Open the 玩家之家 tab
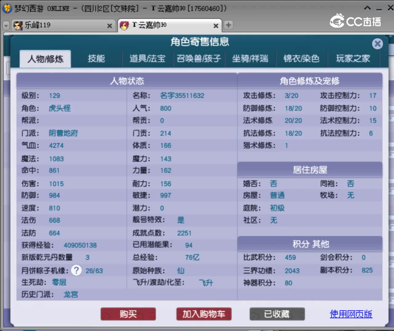The image size is (394, 331). [353, 59]
